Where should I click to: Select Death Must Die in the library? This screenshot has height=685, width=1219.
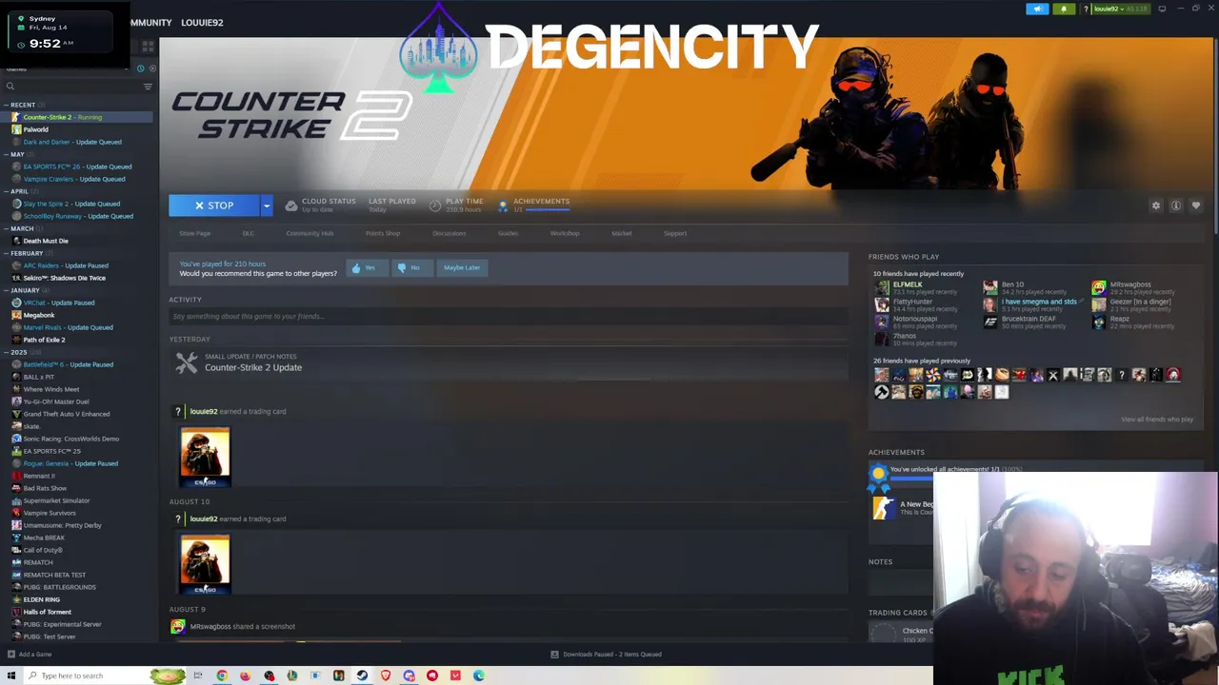[46, 241]
